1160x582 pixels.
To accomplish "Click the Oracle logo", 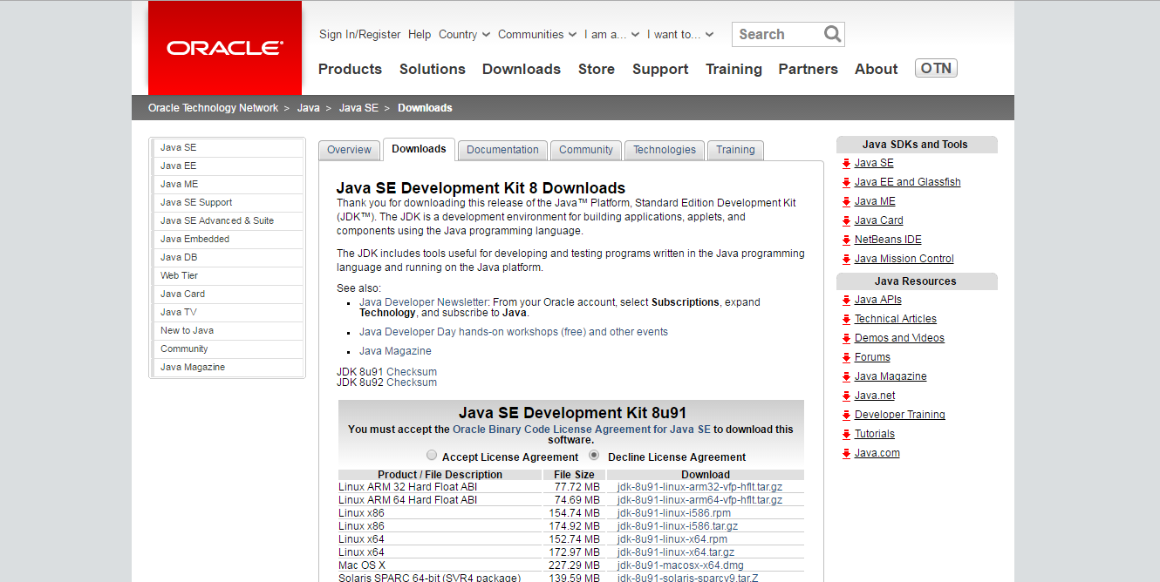I will click(225, 48).
